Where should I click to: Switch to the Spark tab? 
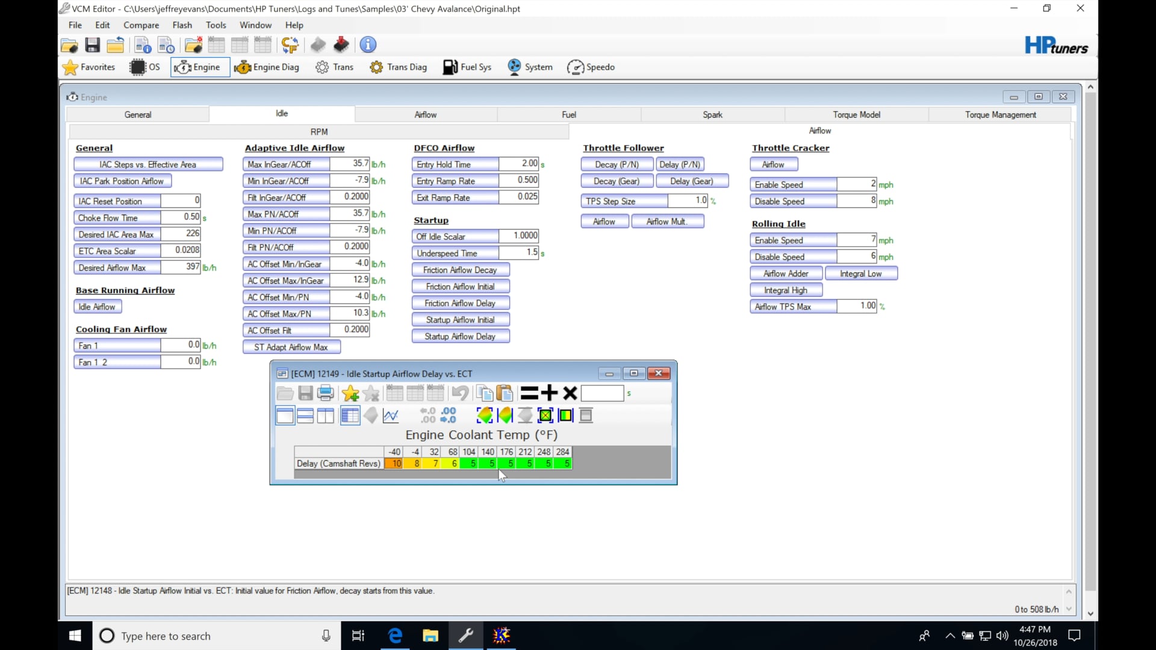tap(712, 114)
